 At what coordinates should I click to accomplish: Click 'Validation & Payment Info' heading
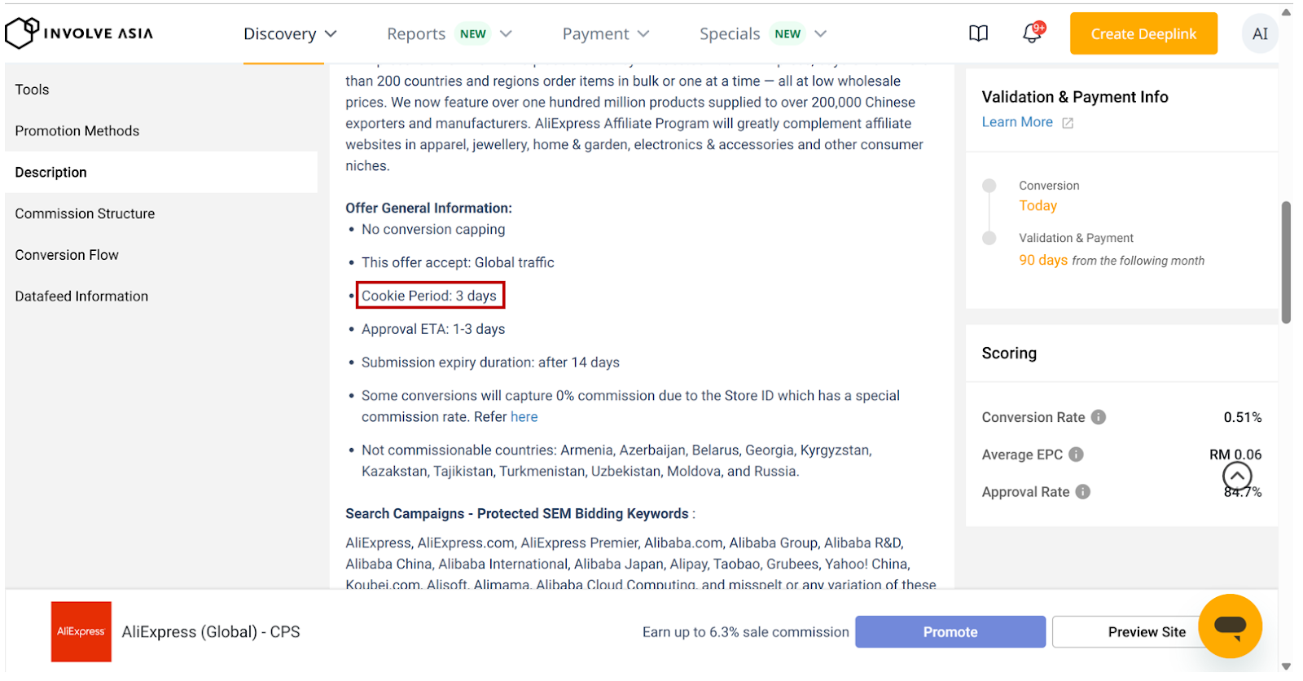coord(1075,97)
